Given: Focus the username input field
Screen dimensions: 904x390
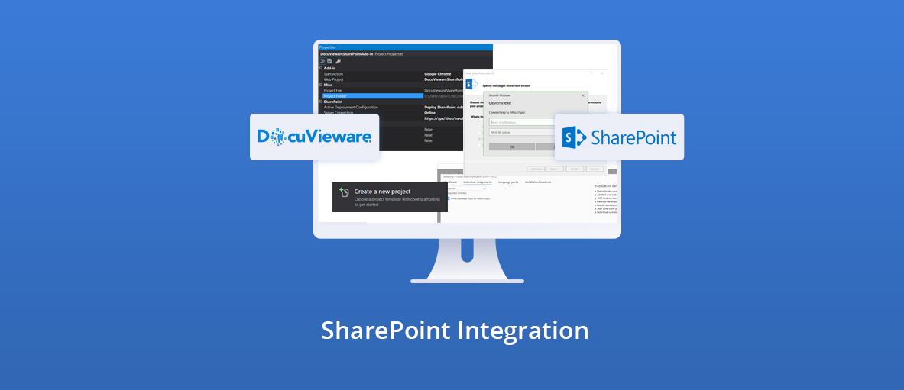Looking at the screenshot, I should (x=521, y=122).
